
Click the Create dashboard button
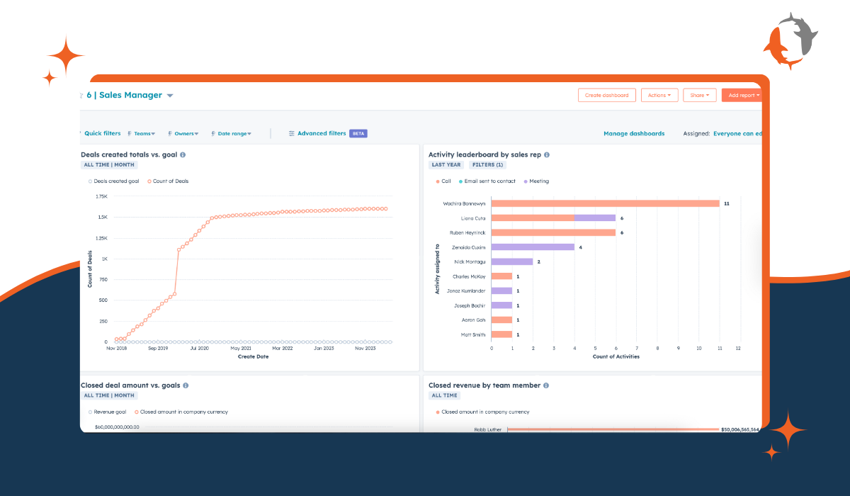point(606,94)
